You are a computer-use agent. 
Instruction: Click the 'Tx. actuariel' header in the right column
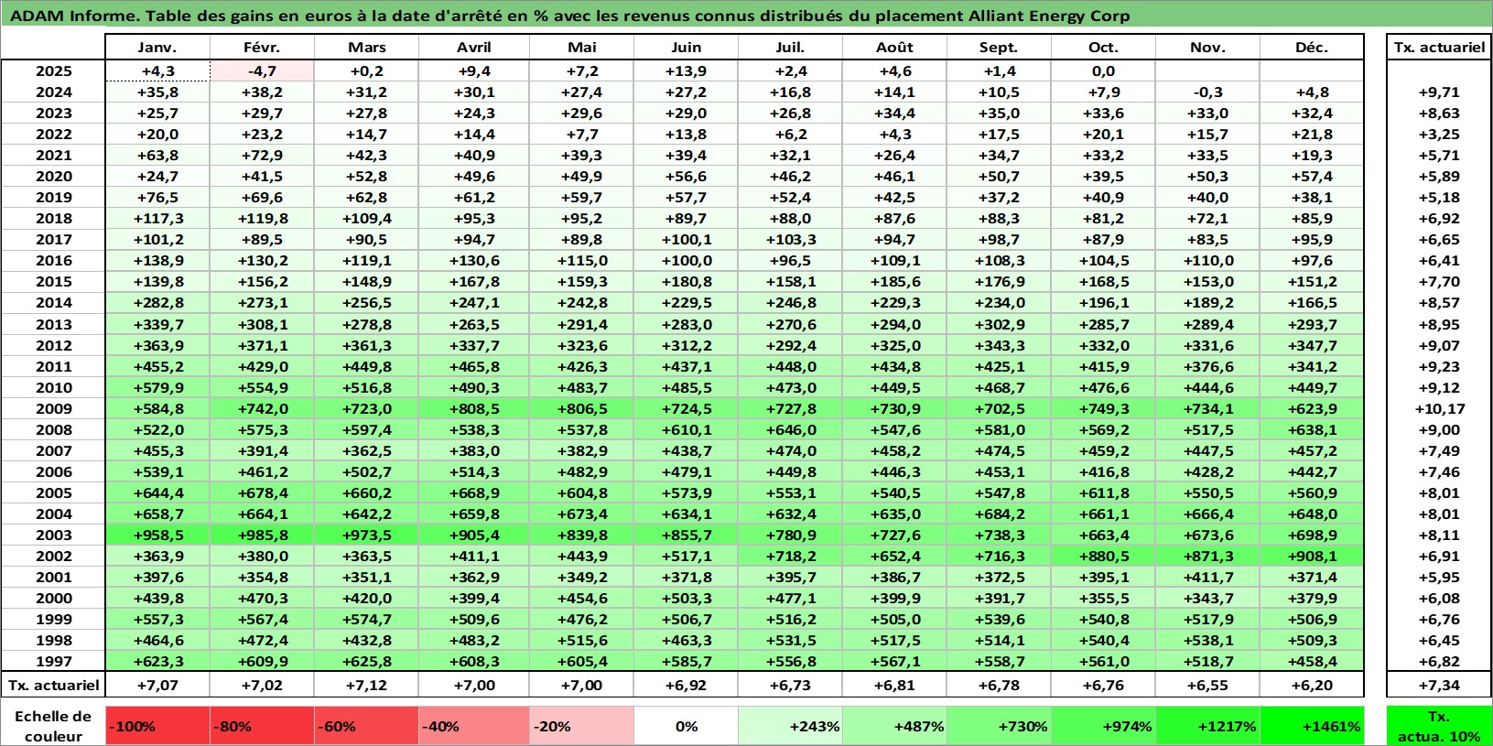click(x=1439, y=48)
